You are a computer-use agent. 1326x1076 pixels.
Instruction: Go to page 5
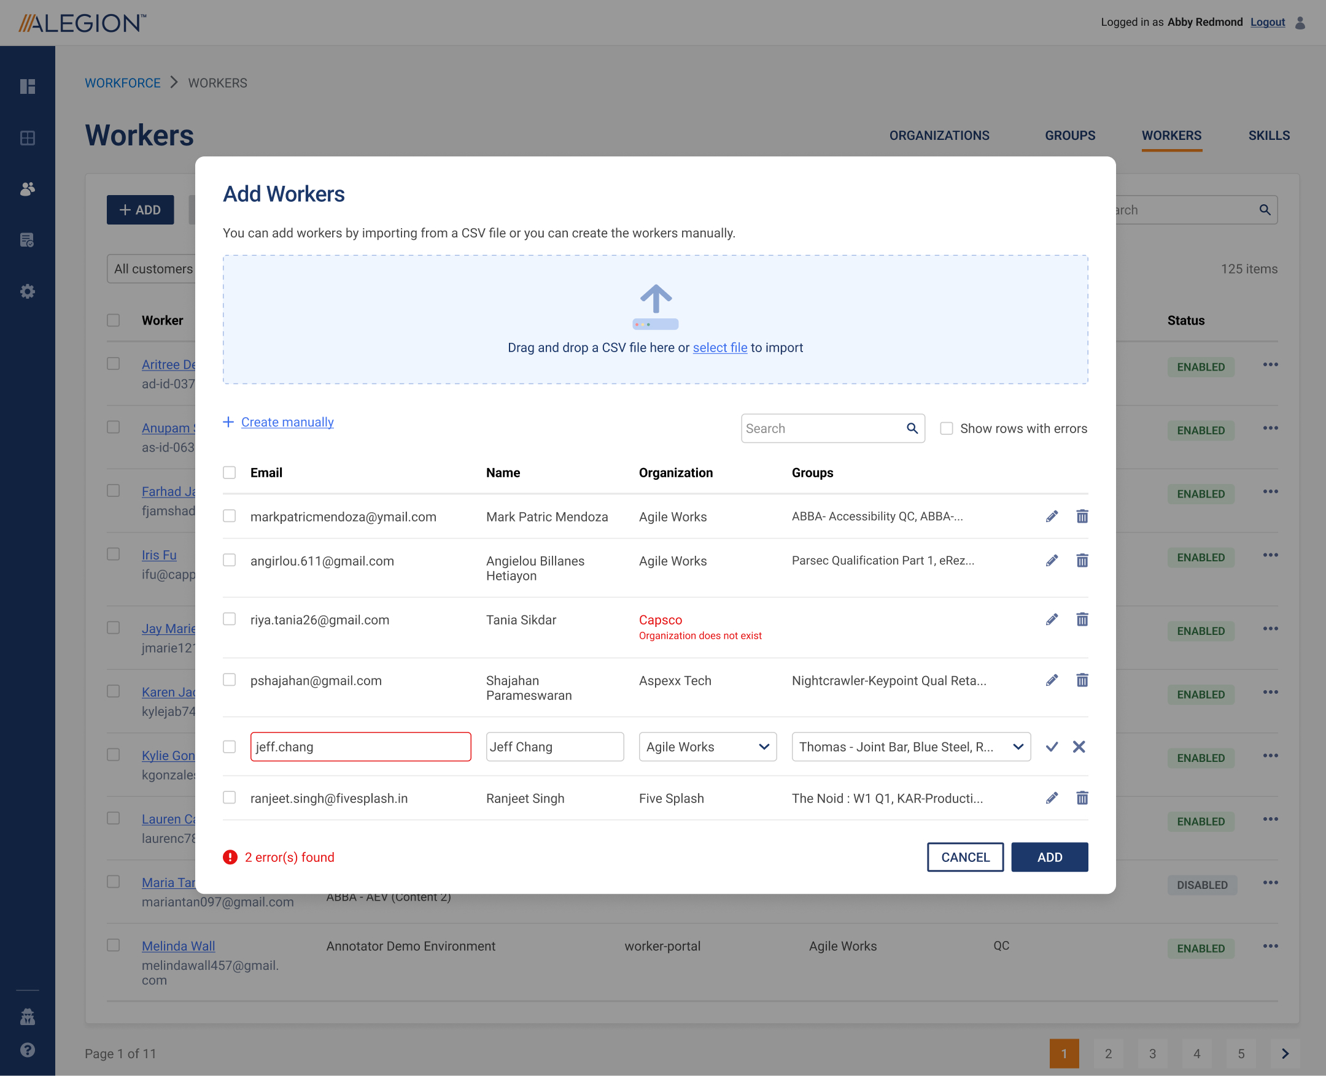point(1241,1053)
